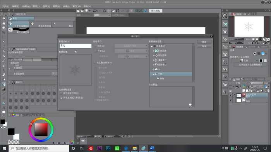Click the New file icon in command bar
The width and height of the screenshot is (271, 152).
point(78,11)
